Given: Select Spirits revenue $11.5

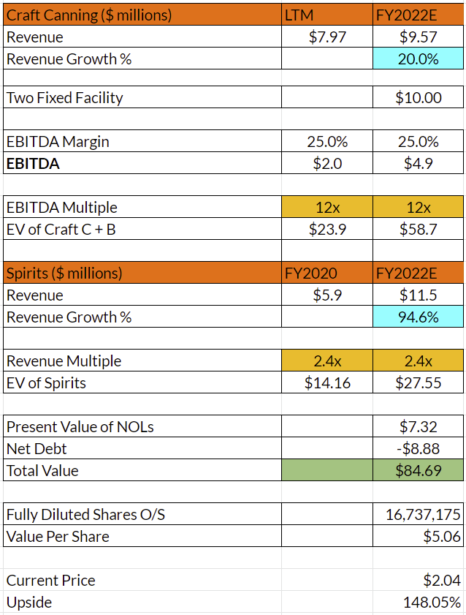Looking at the screenshot, I should pyautogui.click(x=418, y=295).
